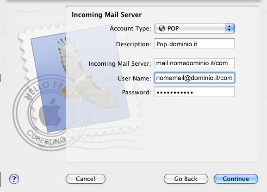Click the Account Type label
267x192 pixels.
tap(130, 28)
